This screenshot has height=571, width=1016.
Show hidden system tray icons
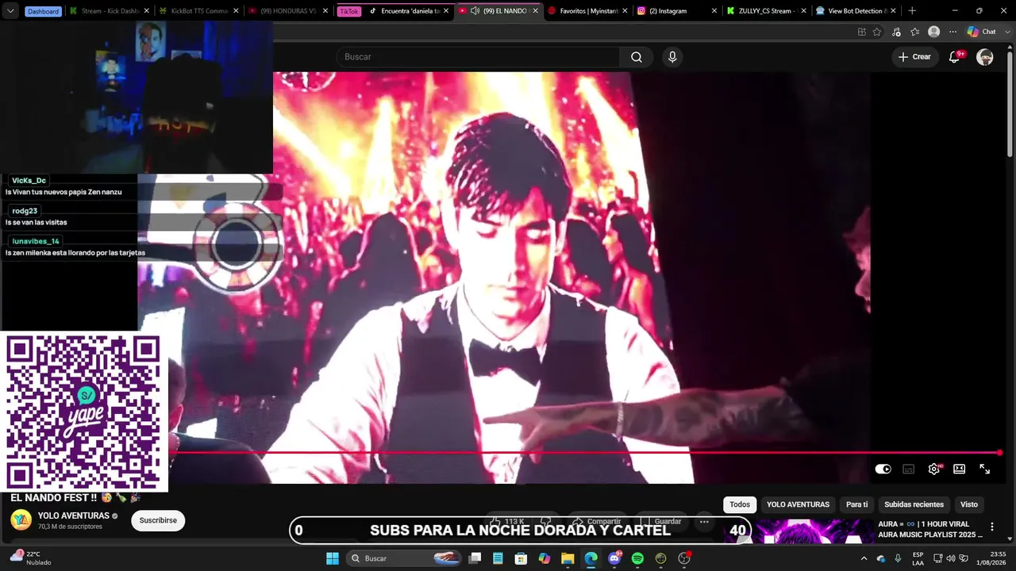(x=864, y=558)
